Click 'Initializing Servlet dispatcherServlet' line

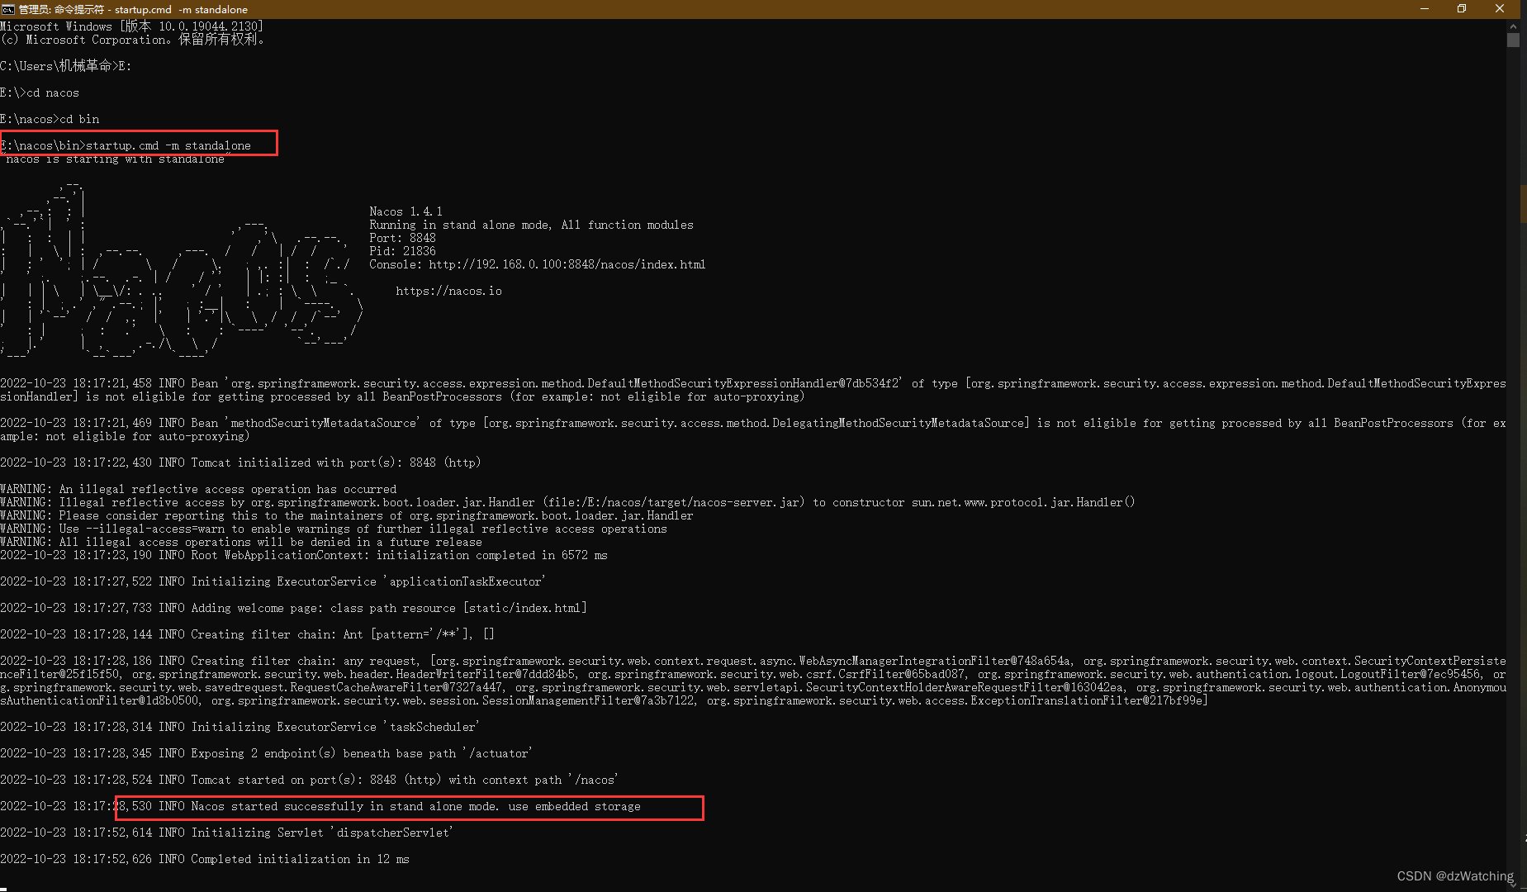(227, 833)
